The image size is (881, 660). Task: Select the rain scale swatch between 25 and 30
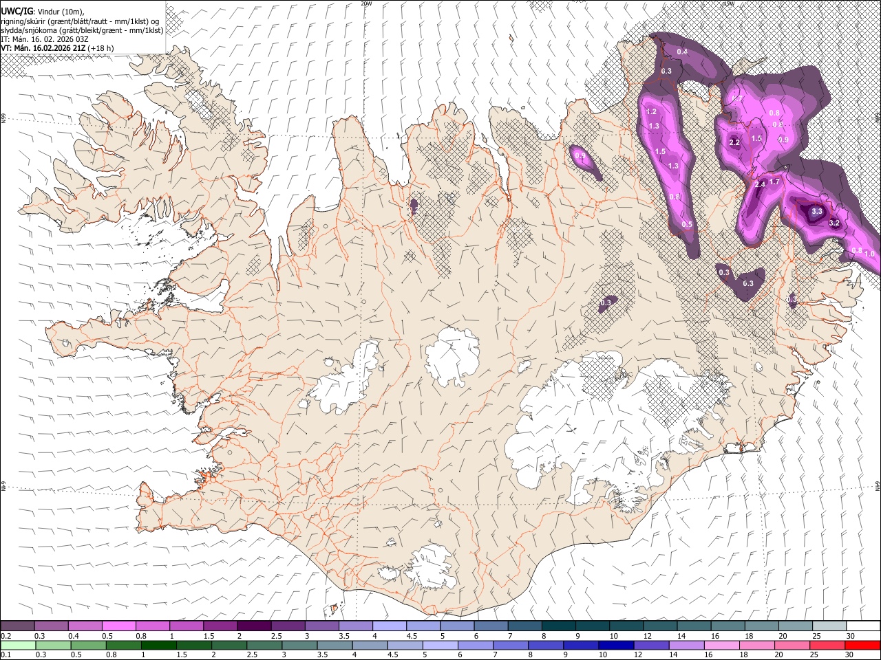coord(828,645)
